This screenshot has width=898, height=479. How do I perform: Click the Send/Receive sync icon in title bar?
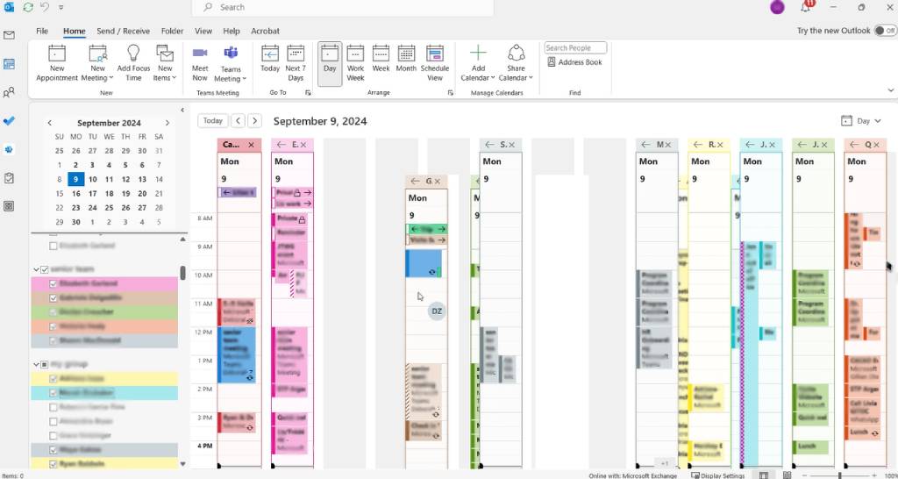27,7
